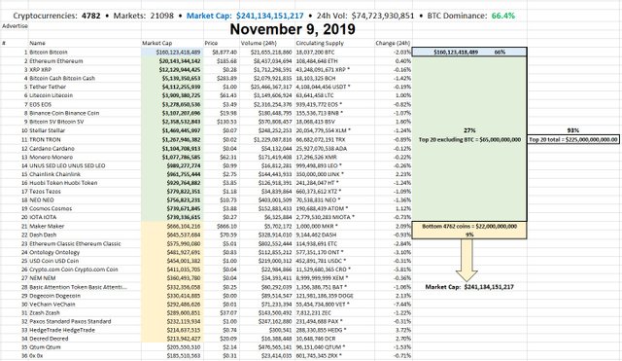Select the Binance Coin Binance Coin cell
This screenshot has height=361, width=622.
[x=64, y=113]
